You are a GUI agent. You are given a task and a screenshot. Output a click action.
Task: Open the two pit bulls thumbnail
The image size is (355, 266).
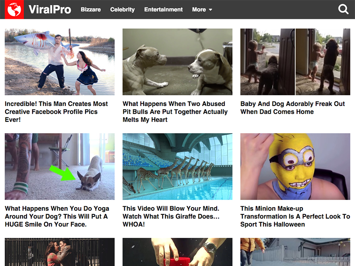(177, 62)
